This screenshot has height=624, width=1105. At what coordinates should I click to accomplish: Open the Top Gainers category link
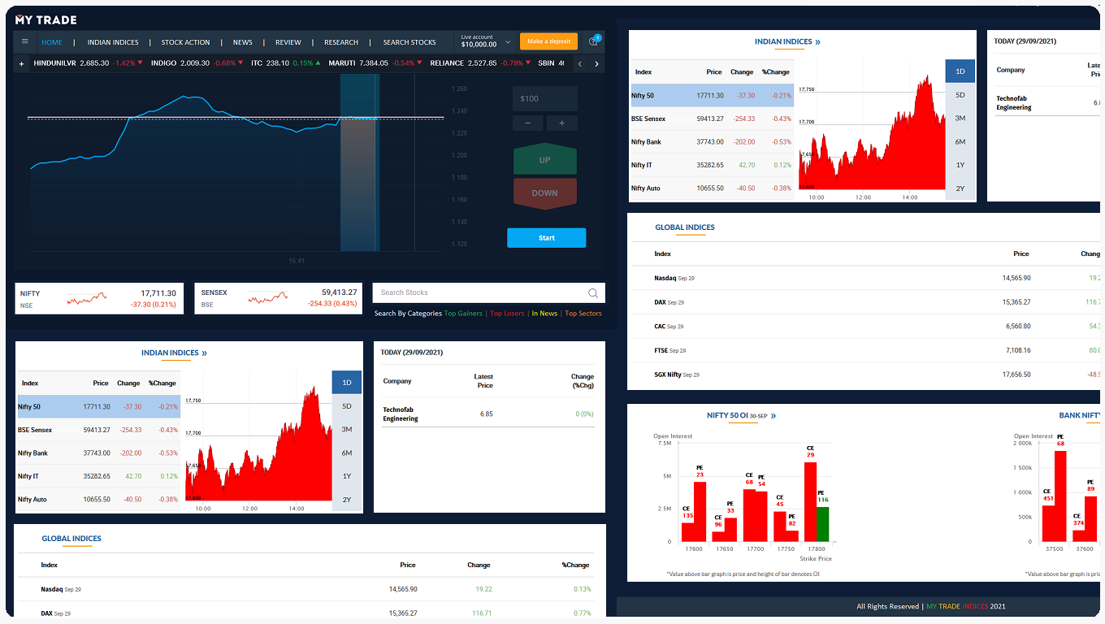pos(463,314)
